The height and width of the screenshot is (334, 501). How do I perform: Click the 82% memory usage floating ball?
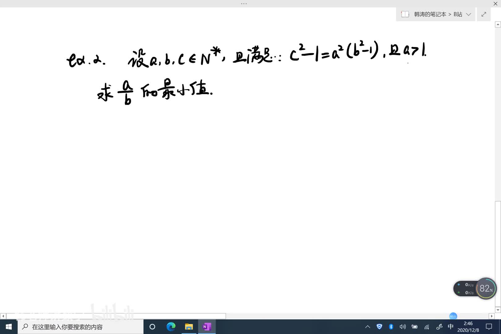tap(486, 289)
